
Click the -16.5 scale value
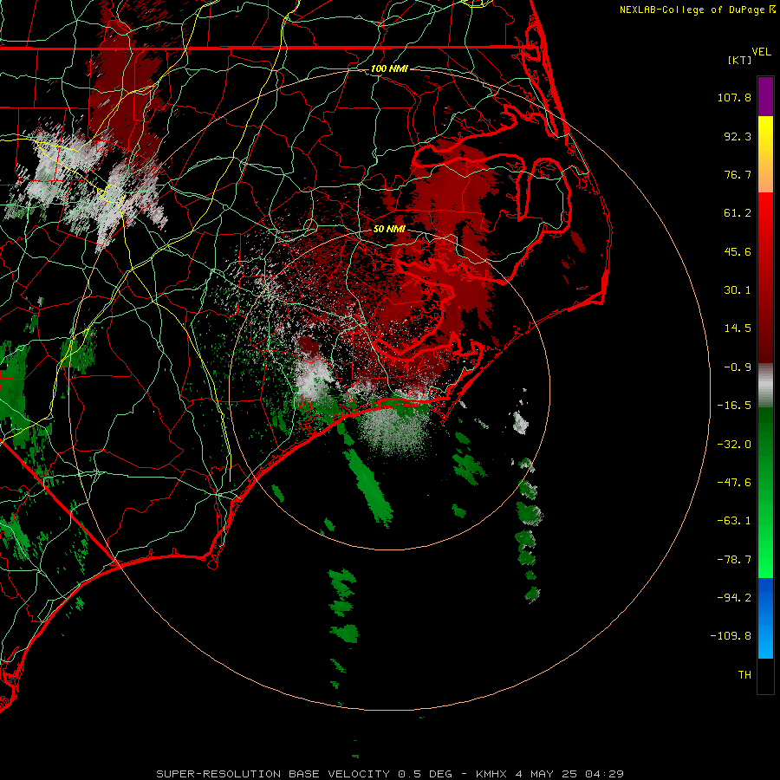734,406
